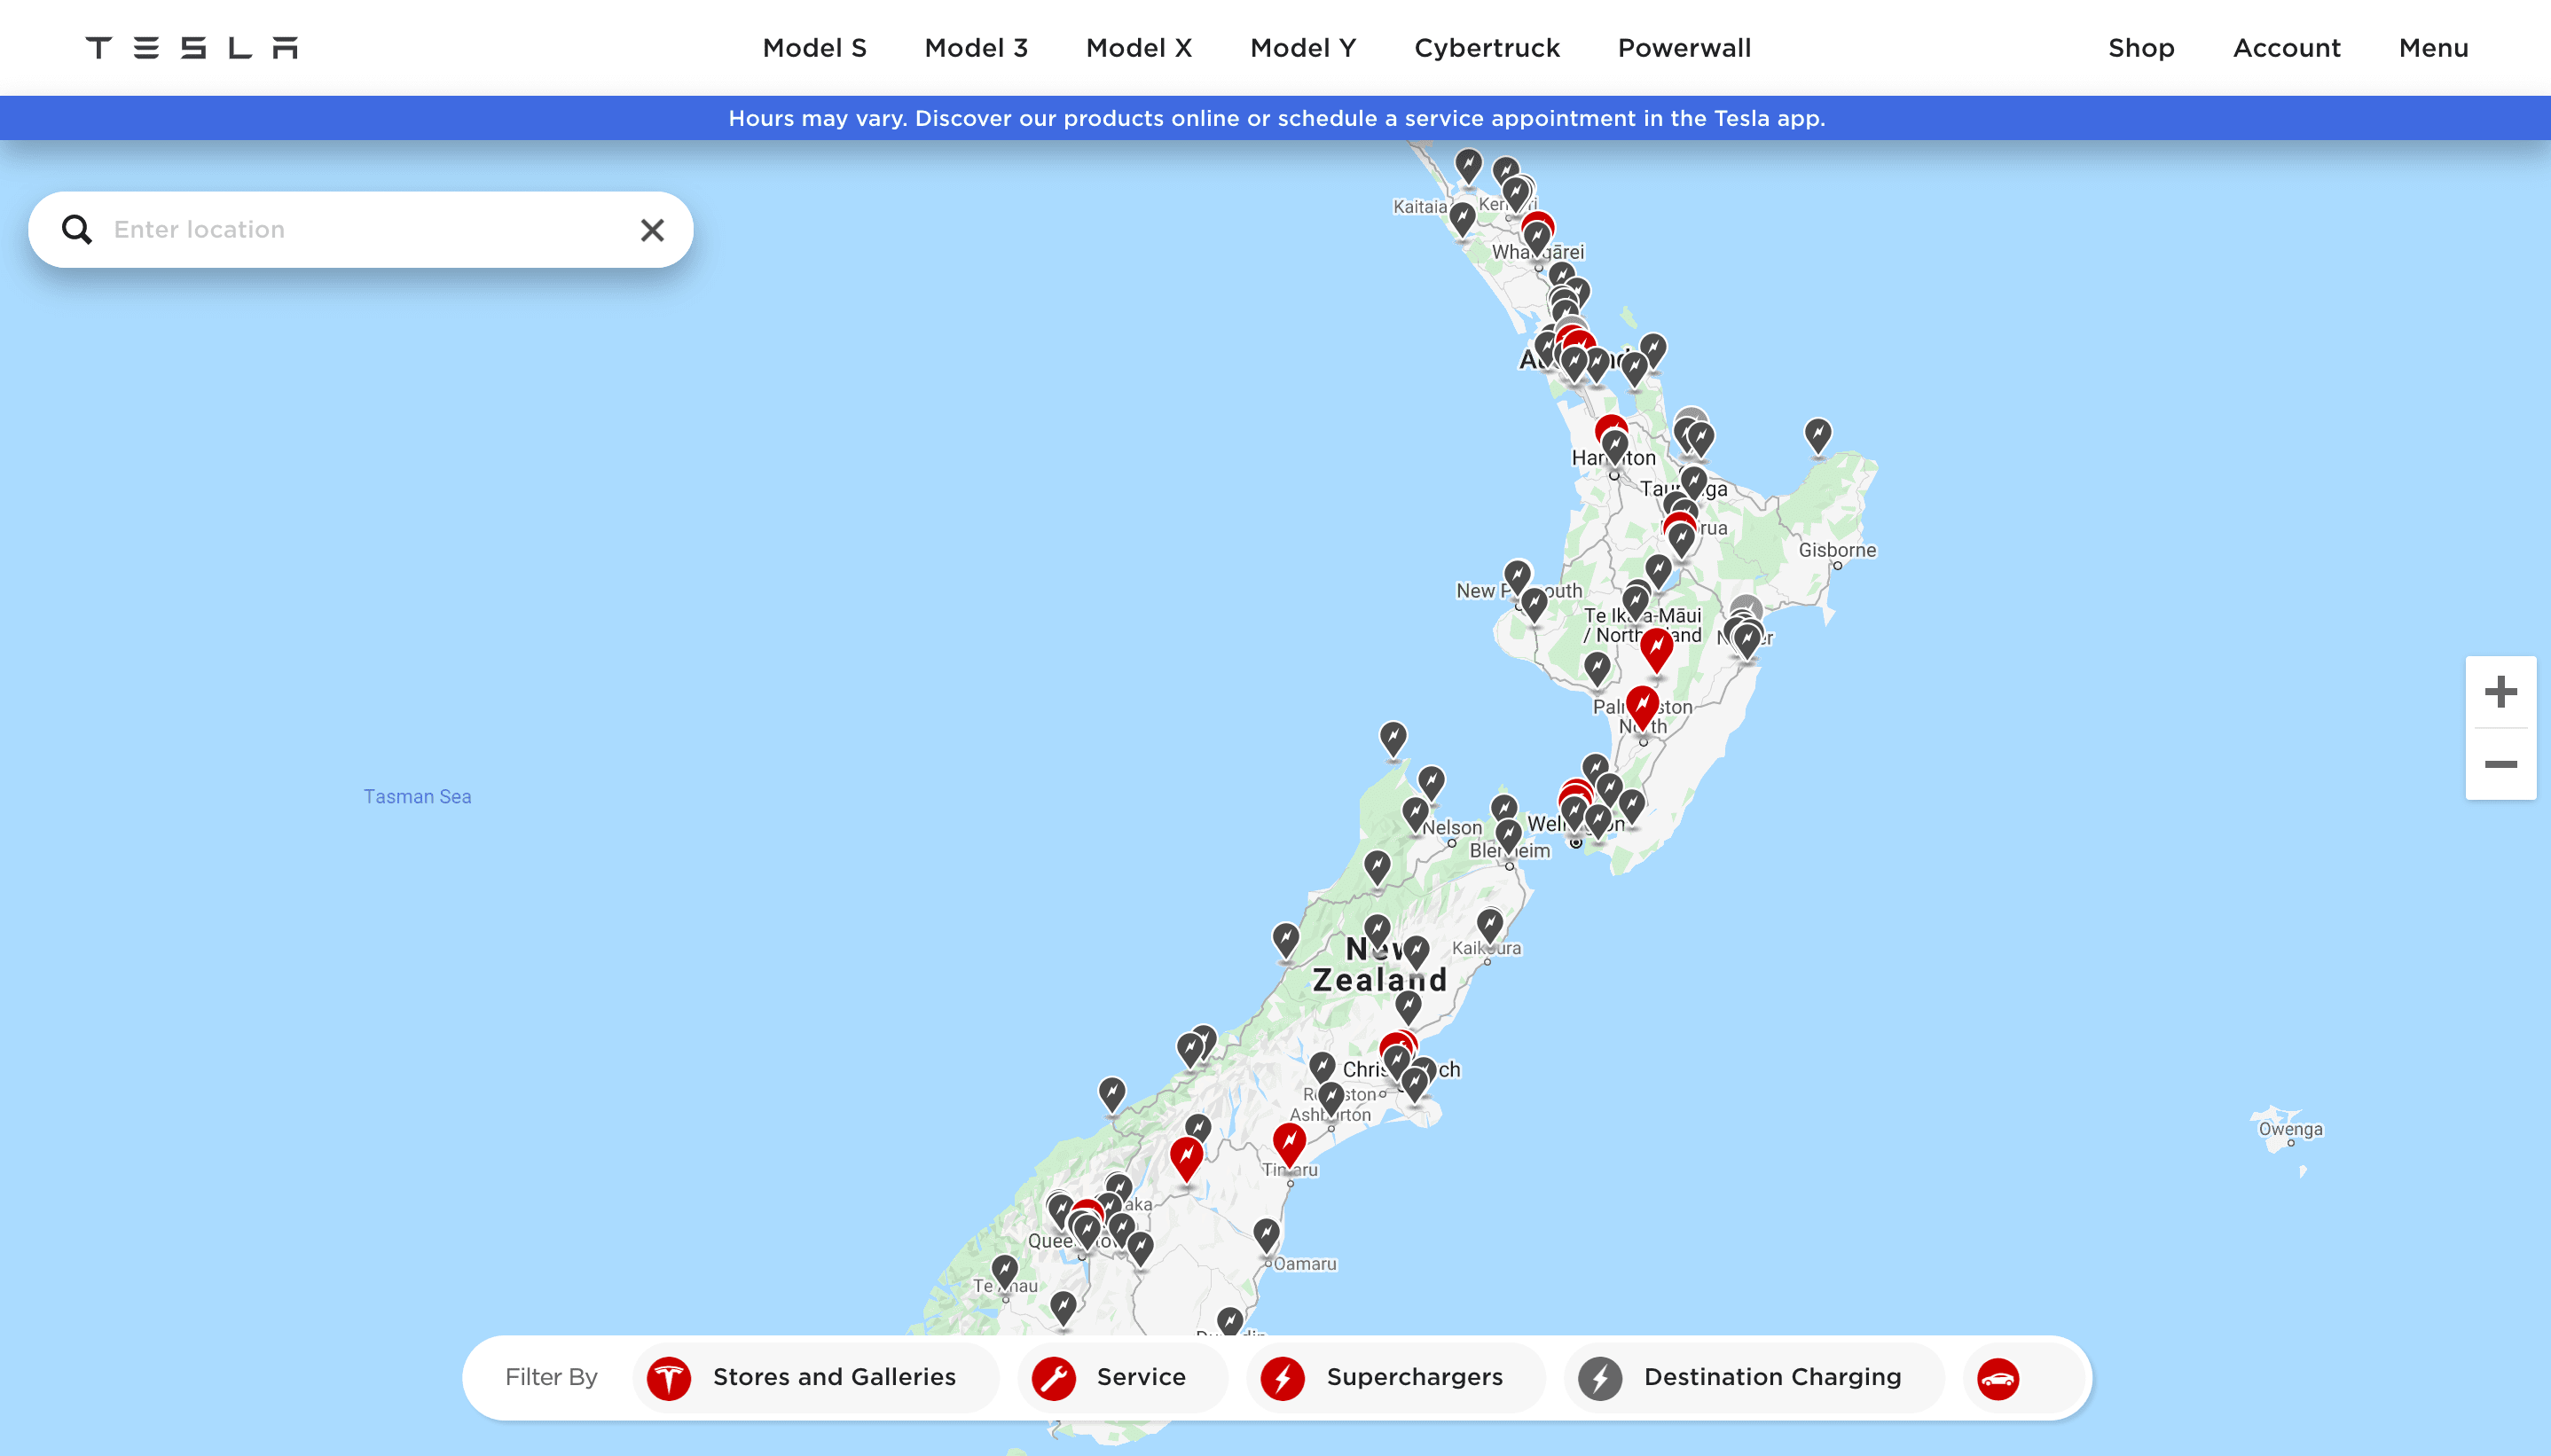
Task: Select the grey pin above Blenheim label
Action: pyautogui.click(x=1508, y=835)
